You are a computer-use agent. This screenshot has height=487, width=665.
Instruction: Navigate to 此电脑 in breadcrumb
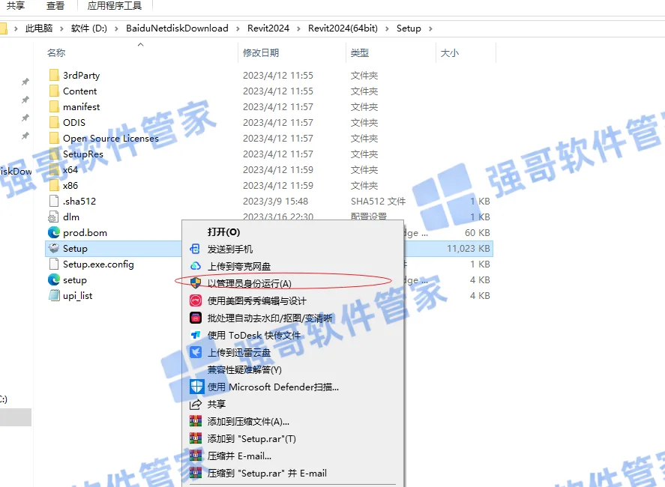pyautogui.click(x=39, y=28)
